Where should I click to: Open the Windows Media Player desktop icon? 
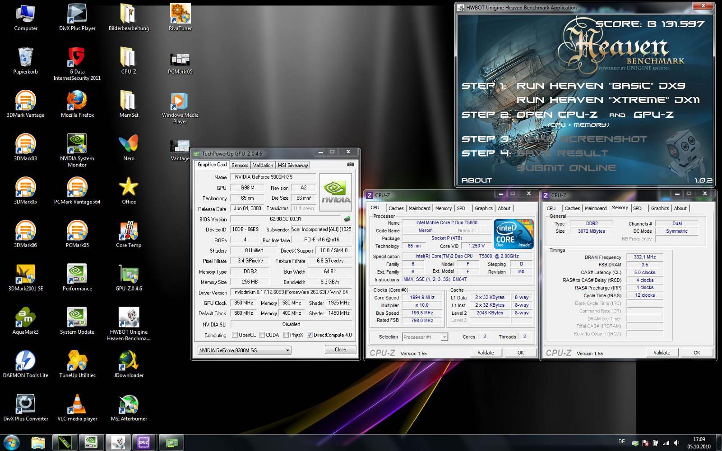click(180, 107)
